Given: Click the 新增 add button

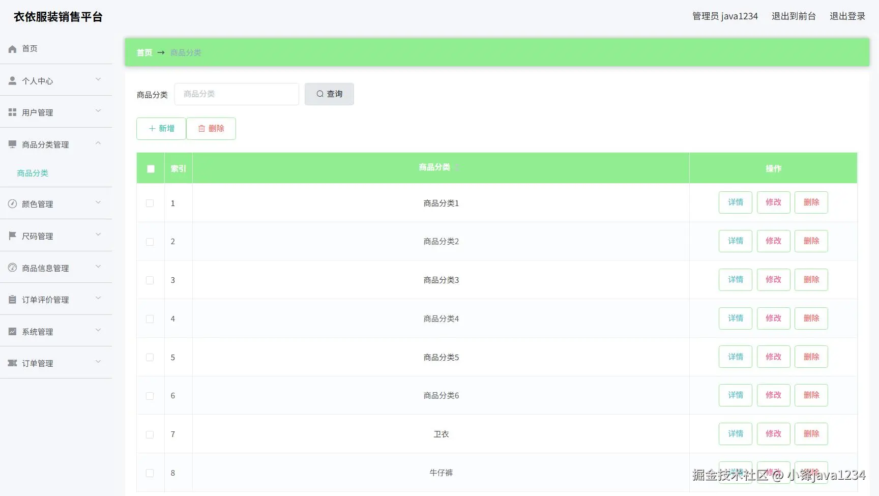Looking at the screenshot, I should [161, 129].
